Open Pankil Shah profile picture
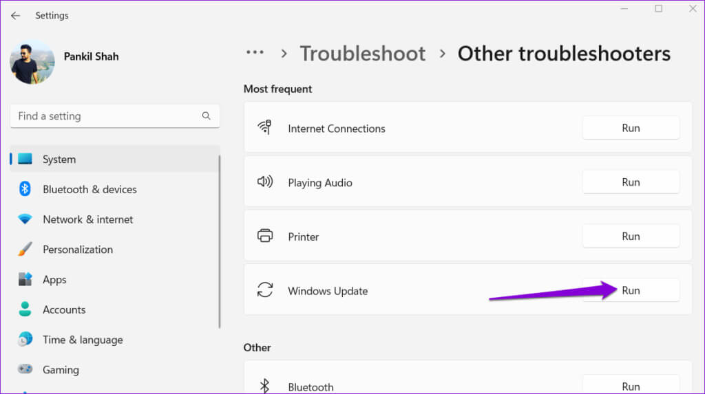Image resolution: width=705 pixels, height=394 pixels. [x=32, y=62]
